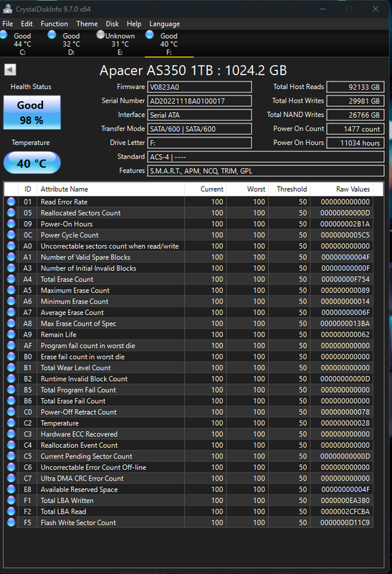Click raw value 0000000EA3B0
Image resolution: width=392 pixels, height=574 pixels.
tap(345, 500)
